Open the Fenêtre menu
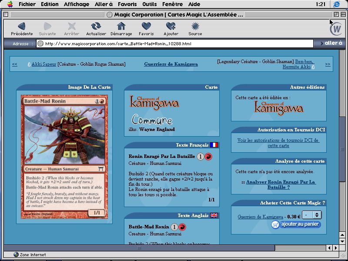 pos(172,4)
